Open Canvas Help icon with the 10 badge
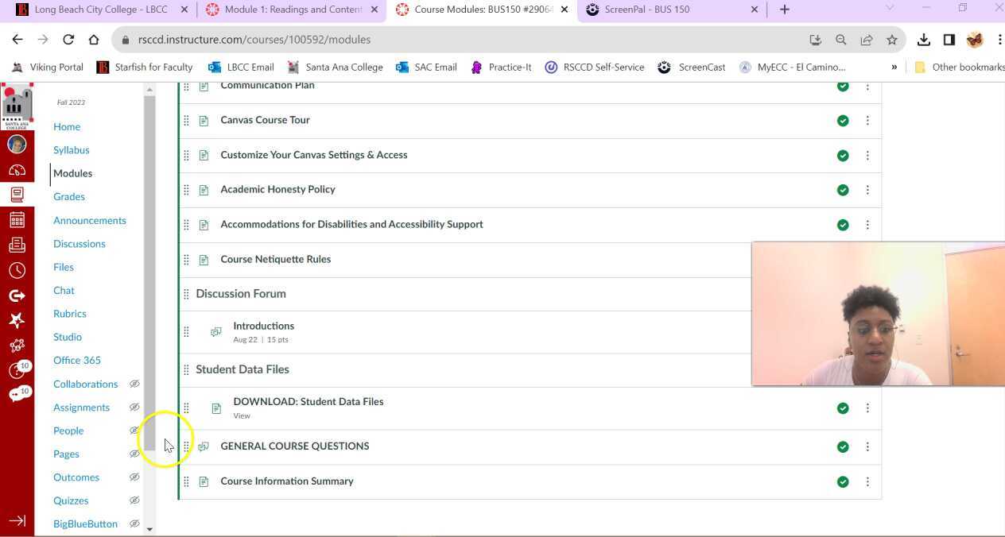The width and height of the screenshot is (1005, 537). click(x=17, y=370)
